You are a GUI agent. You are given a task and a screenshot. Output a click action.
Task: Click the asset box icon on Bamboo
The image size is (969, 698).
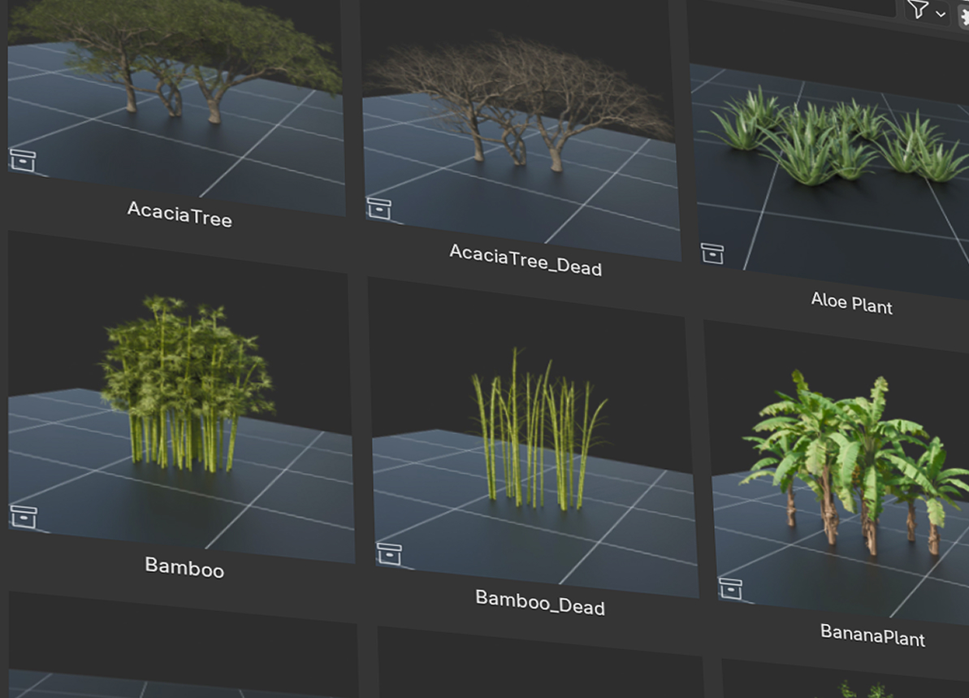click(24, 517)
